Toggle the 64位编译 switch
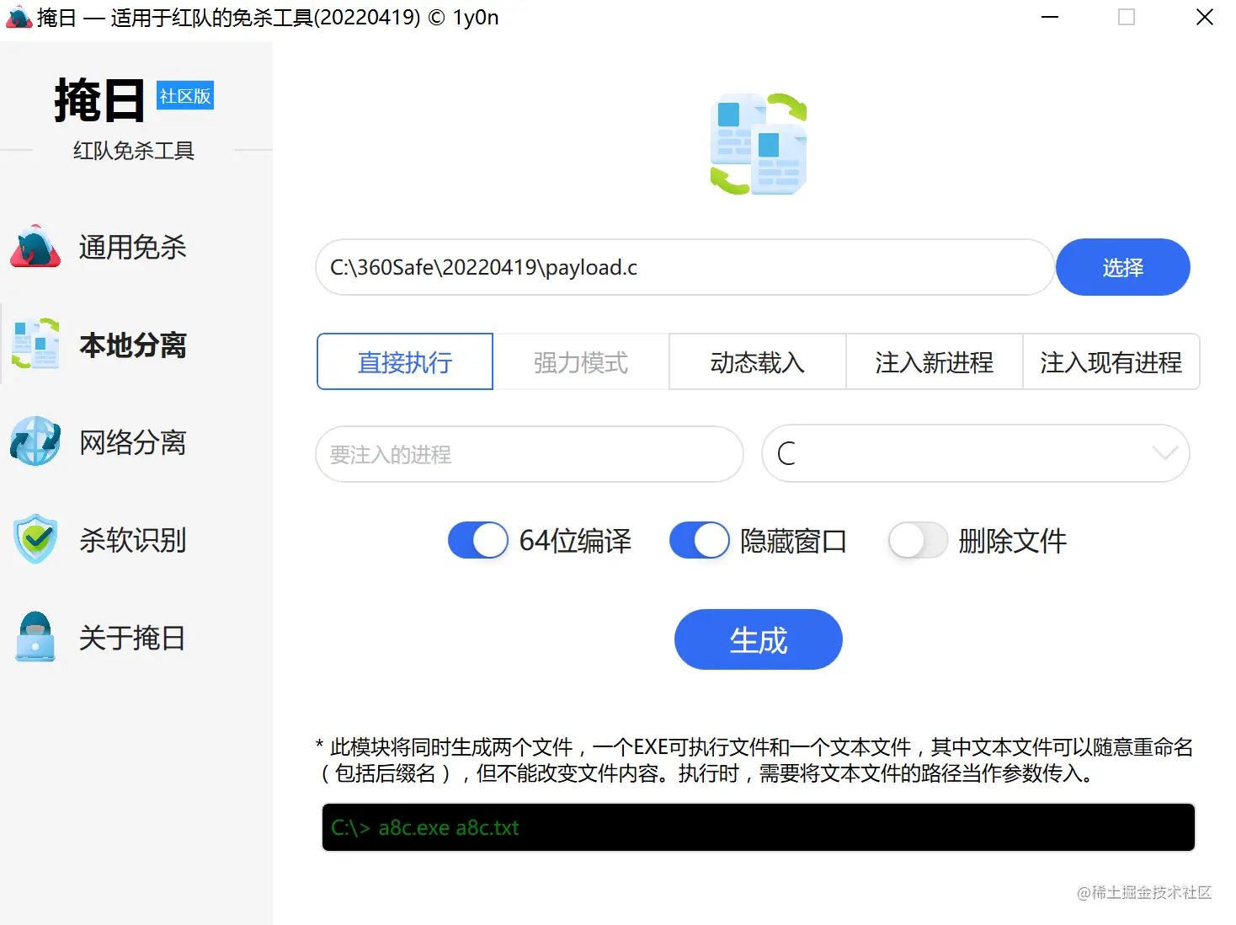This screenshot has width=1236, height=925. click(477, 540)
